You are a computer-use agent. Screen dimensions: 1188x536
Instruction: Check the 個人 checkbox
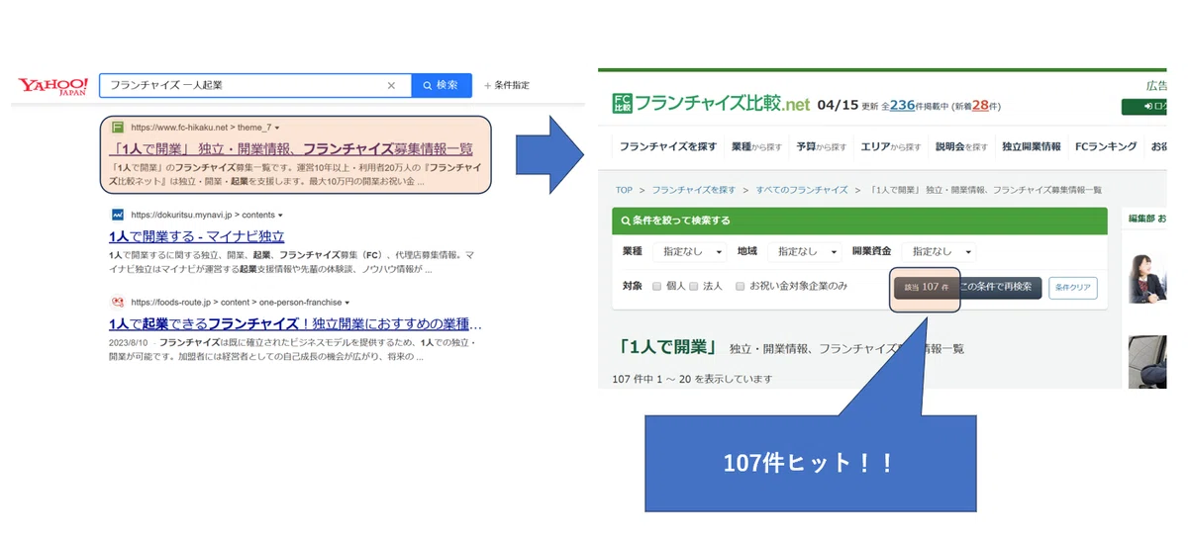click(656, 286)
